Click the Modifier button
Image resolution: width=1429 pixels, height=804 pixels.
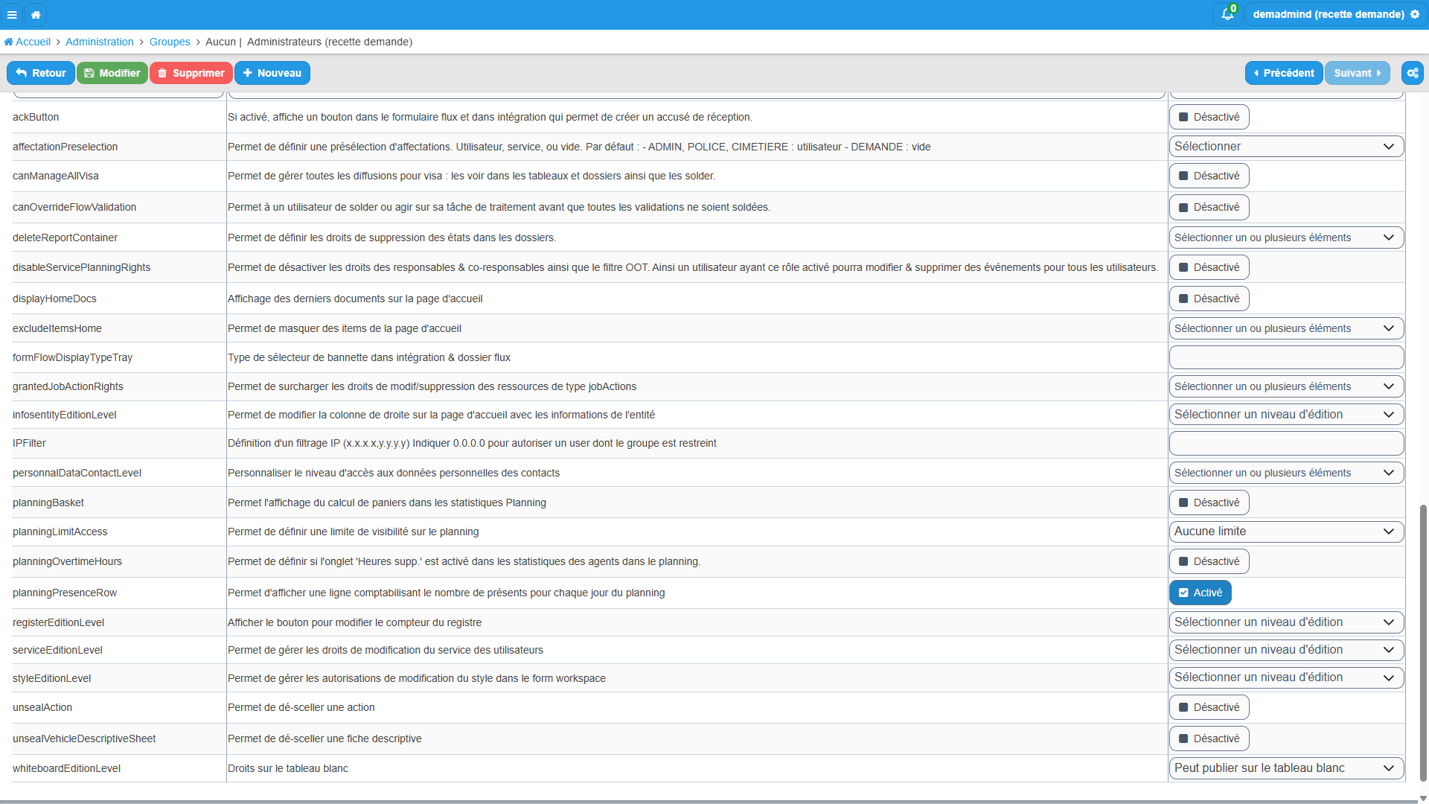click(x=112, y=73)
